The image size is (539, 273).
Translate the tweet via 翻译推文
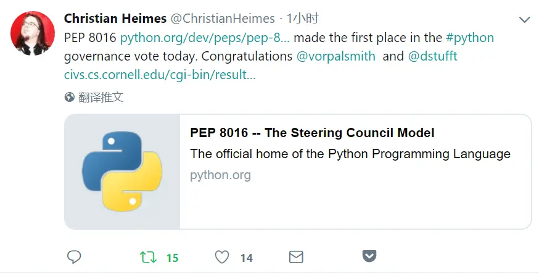(x=101, y=97)
